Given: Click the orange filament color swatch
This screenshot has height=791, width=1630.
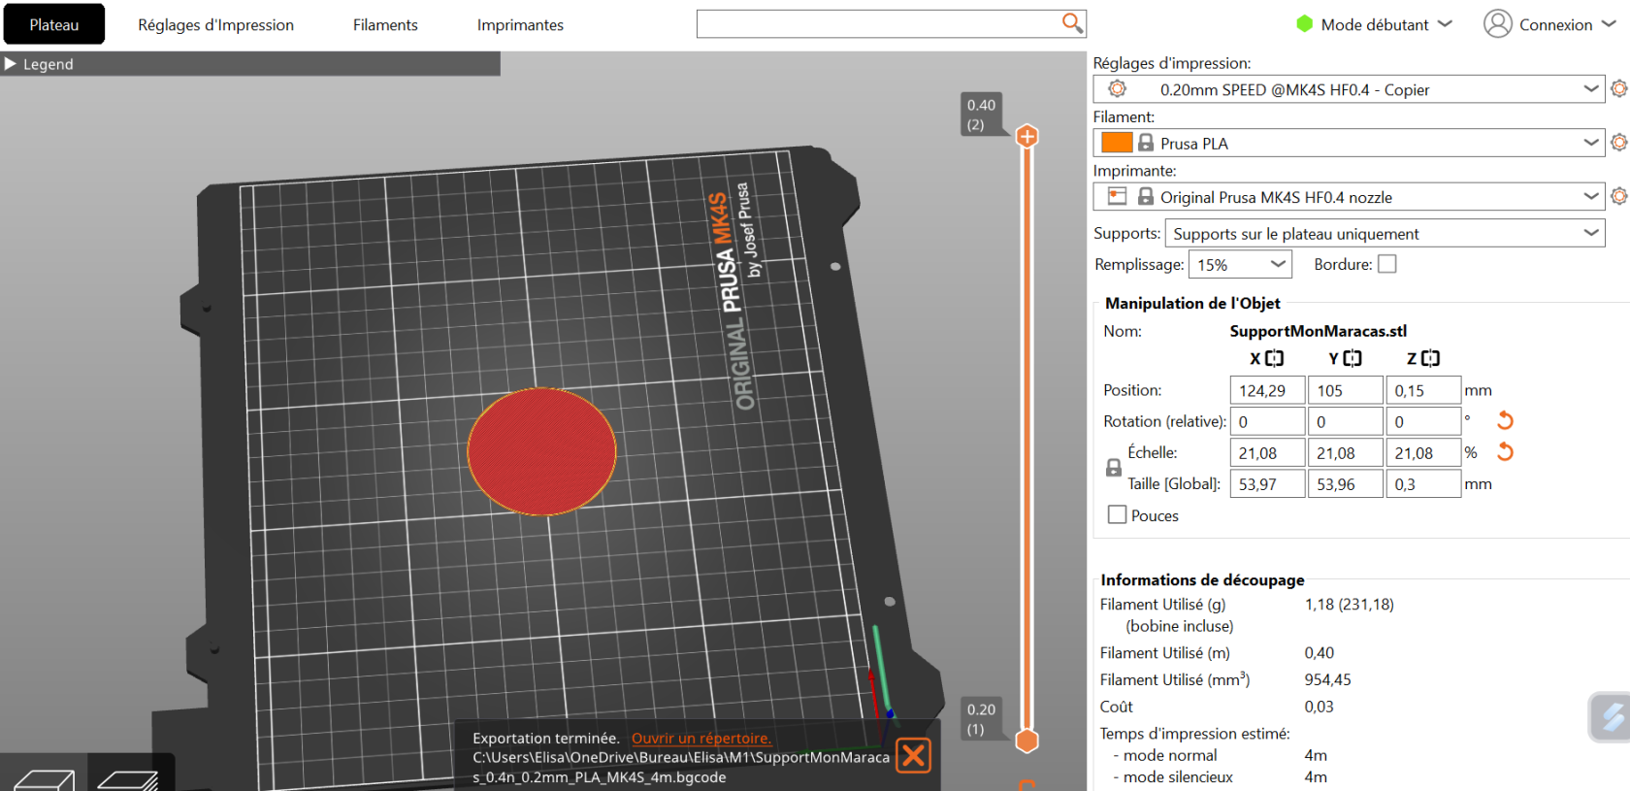Looking at the screenshot, I should click(x=1117, y=143).
